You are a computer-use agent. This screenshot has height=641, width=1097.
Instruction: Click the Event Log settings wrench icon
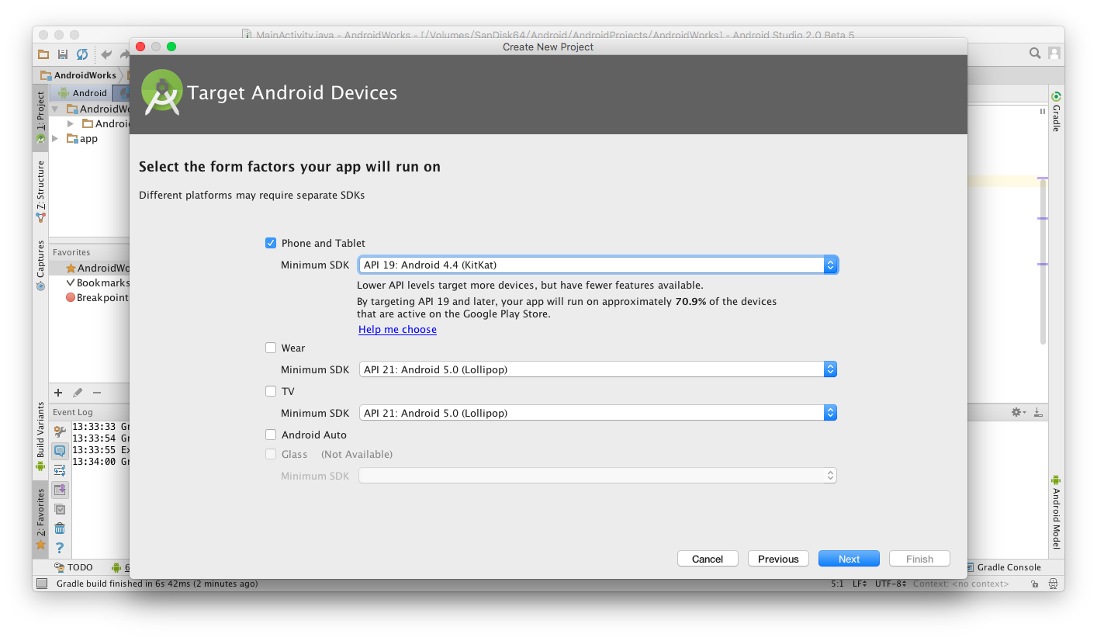60,431
